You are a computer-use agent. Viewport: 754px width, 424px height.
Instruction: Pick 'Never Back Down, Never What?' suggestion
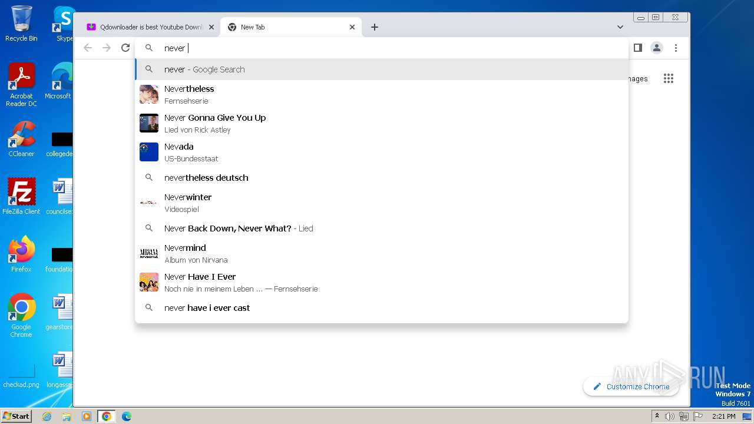[x=382, y=228]
